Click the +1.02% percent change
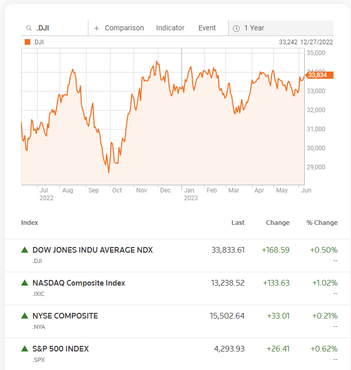 tap(325, 283)
